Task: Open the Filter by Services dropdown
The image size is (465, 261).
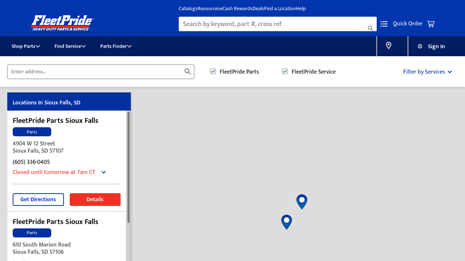Action: [x=427, y=72]
